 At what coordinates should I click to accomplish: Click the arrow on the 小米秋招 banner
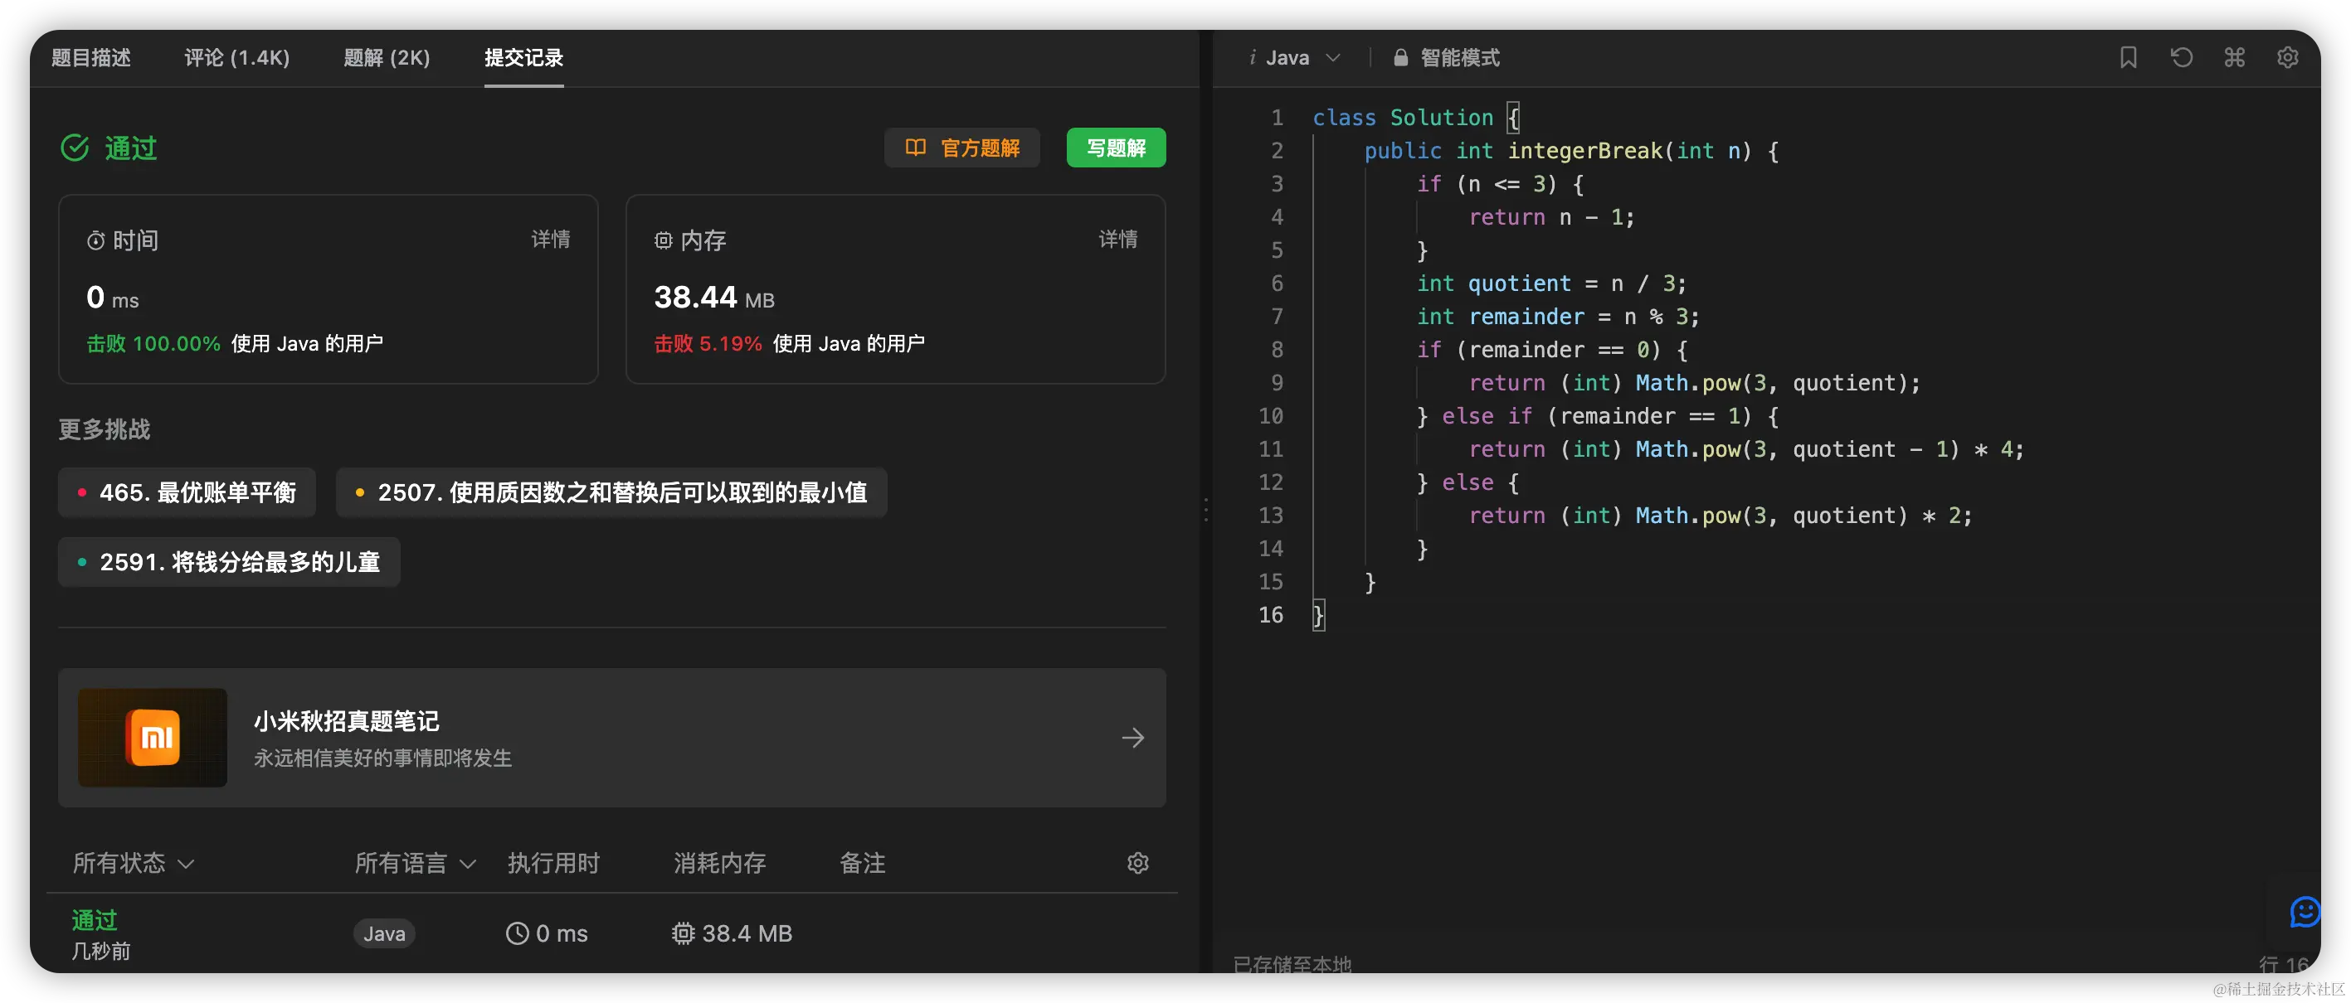click(x=1132, y=737)
